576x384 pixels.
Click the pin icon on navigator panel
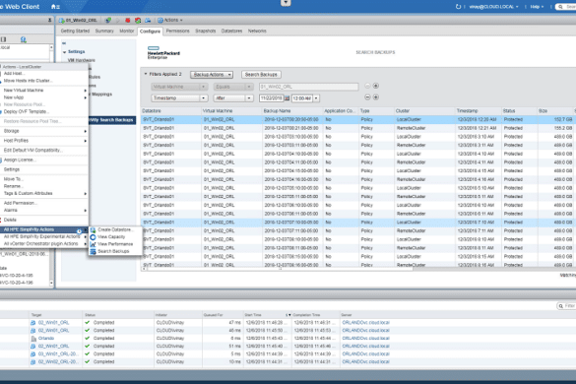(x=50, y=21)
